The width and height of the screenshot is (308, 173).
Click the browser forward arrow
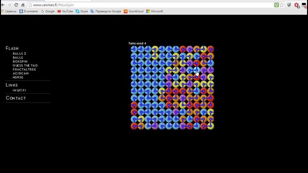10,5
